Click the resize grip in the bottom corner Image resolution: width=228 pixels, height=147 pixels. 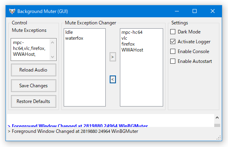219,138
